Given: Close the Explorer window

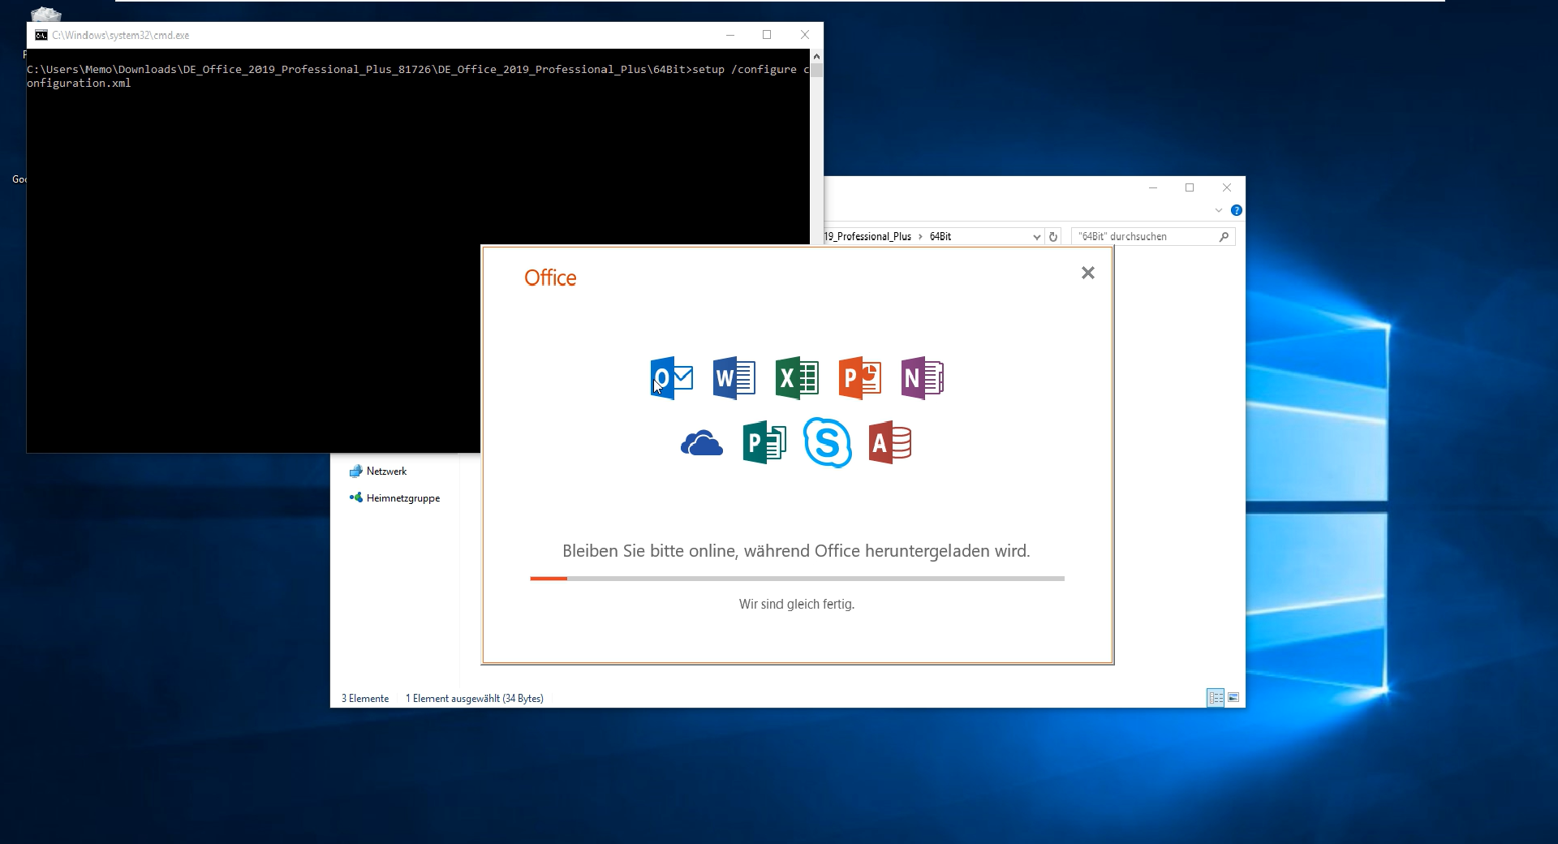Looking at the screenshot, I should (1227, 187).
